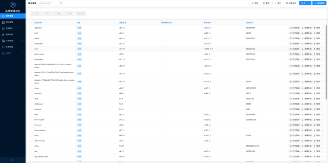Click offline upgrade for check service
The image size is (328, 163).
(x=306, y=38)
